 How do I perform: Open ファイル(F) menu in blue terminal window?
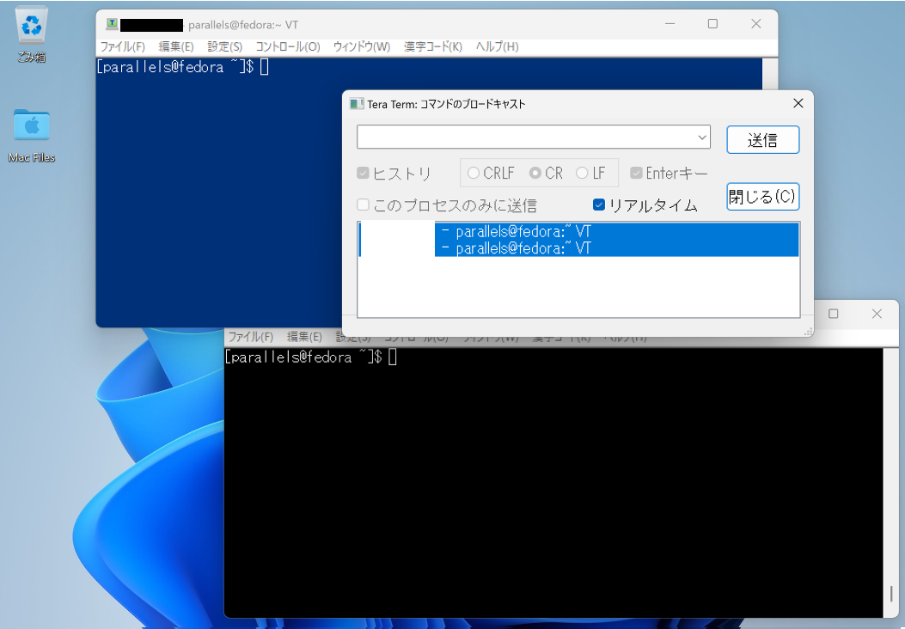point(122,46)
